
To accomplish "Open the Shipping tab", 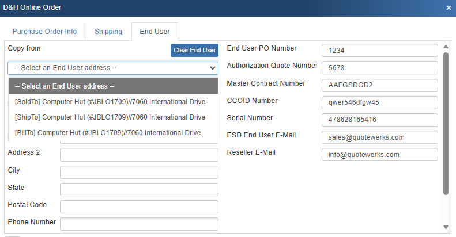I will [108, 32].
